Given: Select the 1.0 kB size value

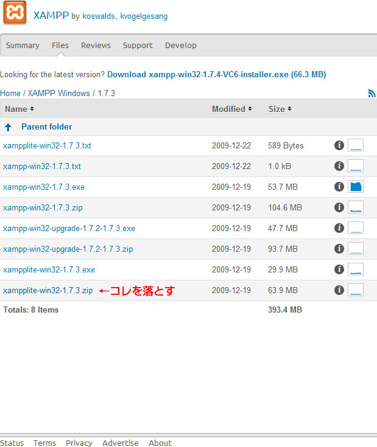Looking at the screenshot, I should [x=280, y=166].
